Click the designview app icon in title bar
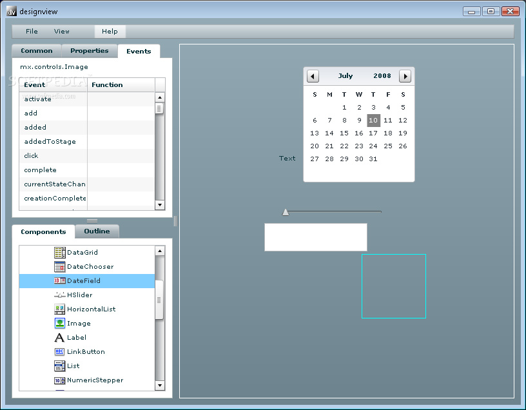 tap(12, 12)
